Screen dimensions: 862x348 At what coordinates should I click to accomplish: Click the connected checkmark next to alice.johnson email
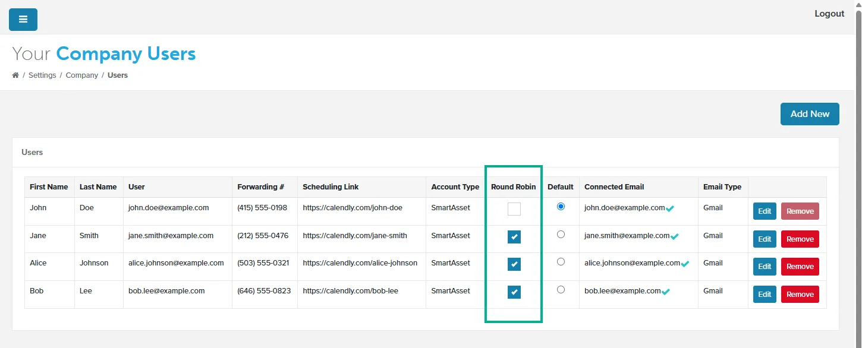pyautogui.click(x=685, y=264)
